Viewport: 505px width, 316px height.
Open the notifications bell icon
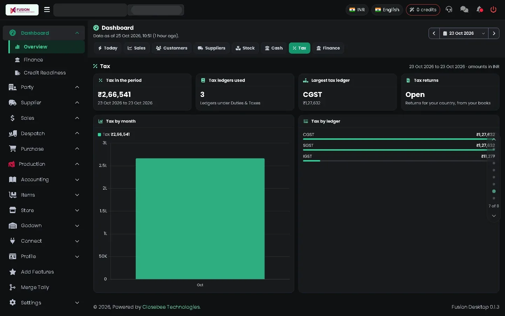479,9
